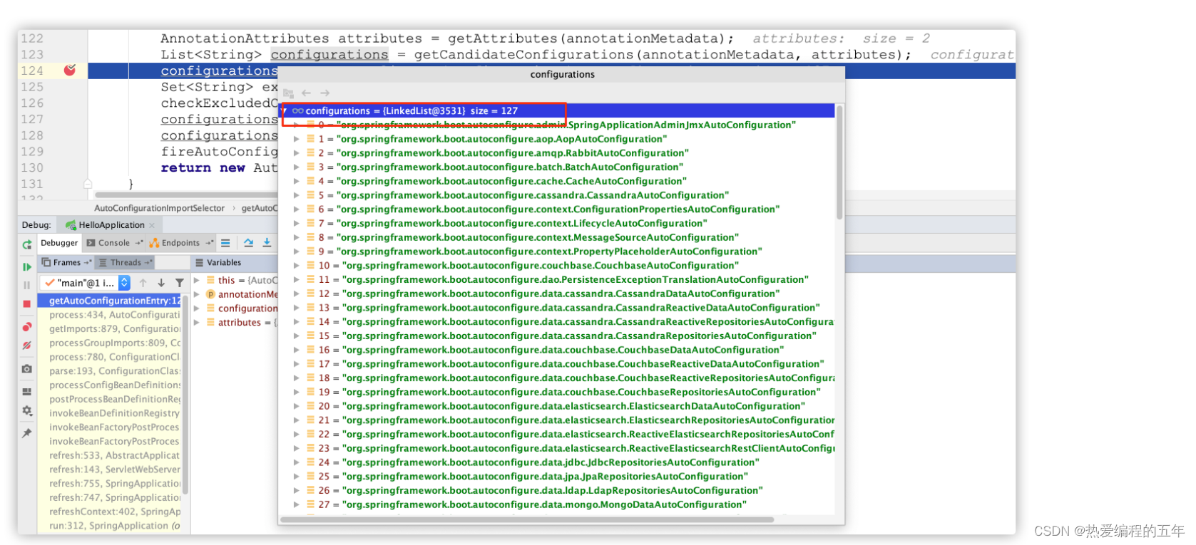Close the HelloApplication debug tab
1196x545 pixels.
152,226
